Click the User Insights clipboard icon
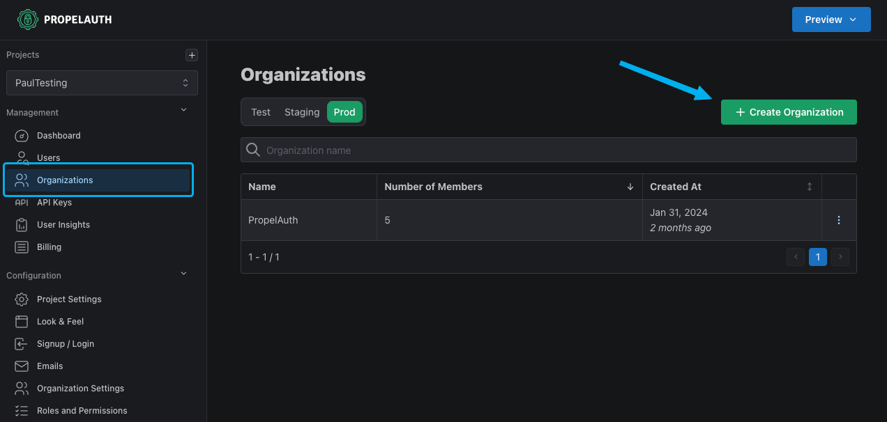 point(22,225)
